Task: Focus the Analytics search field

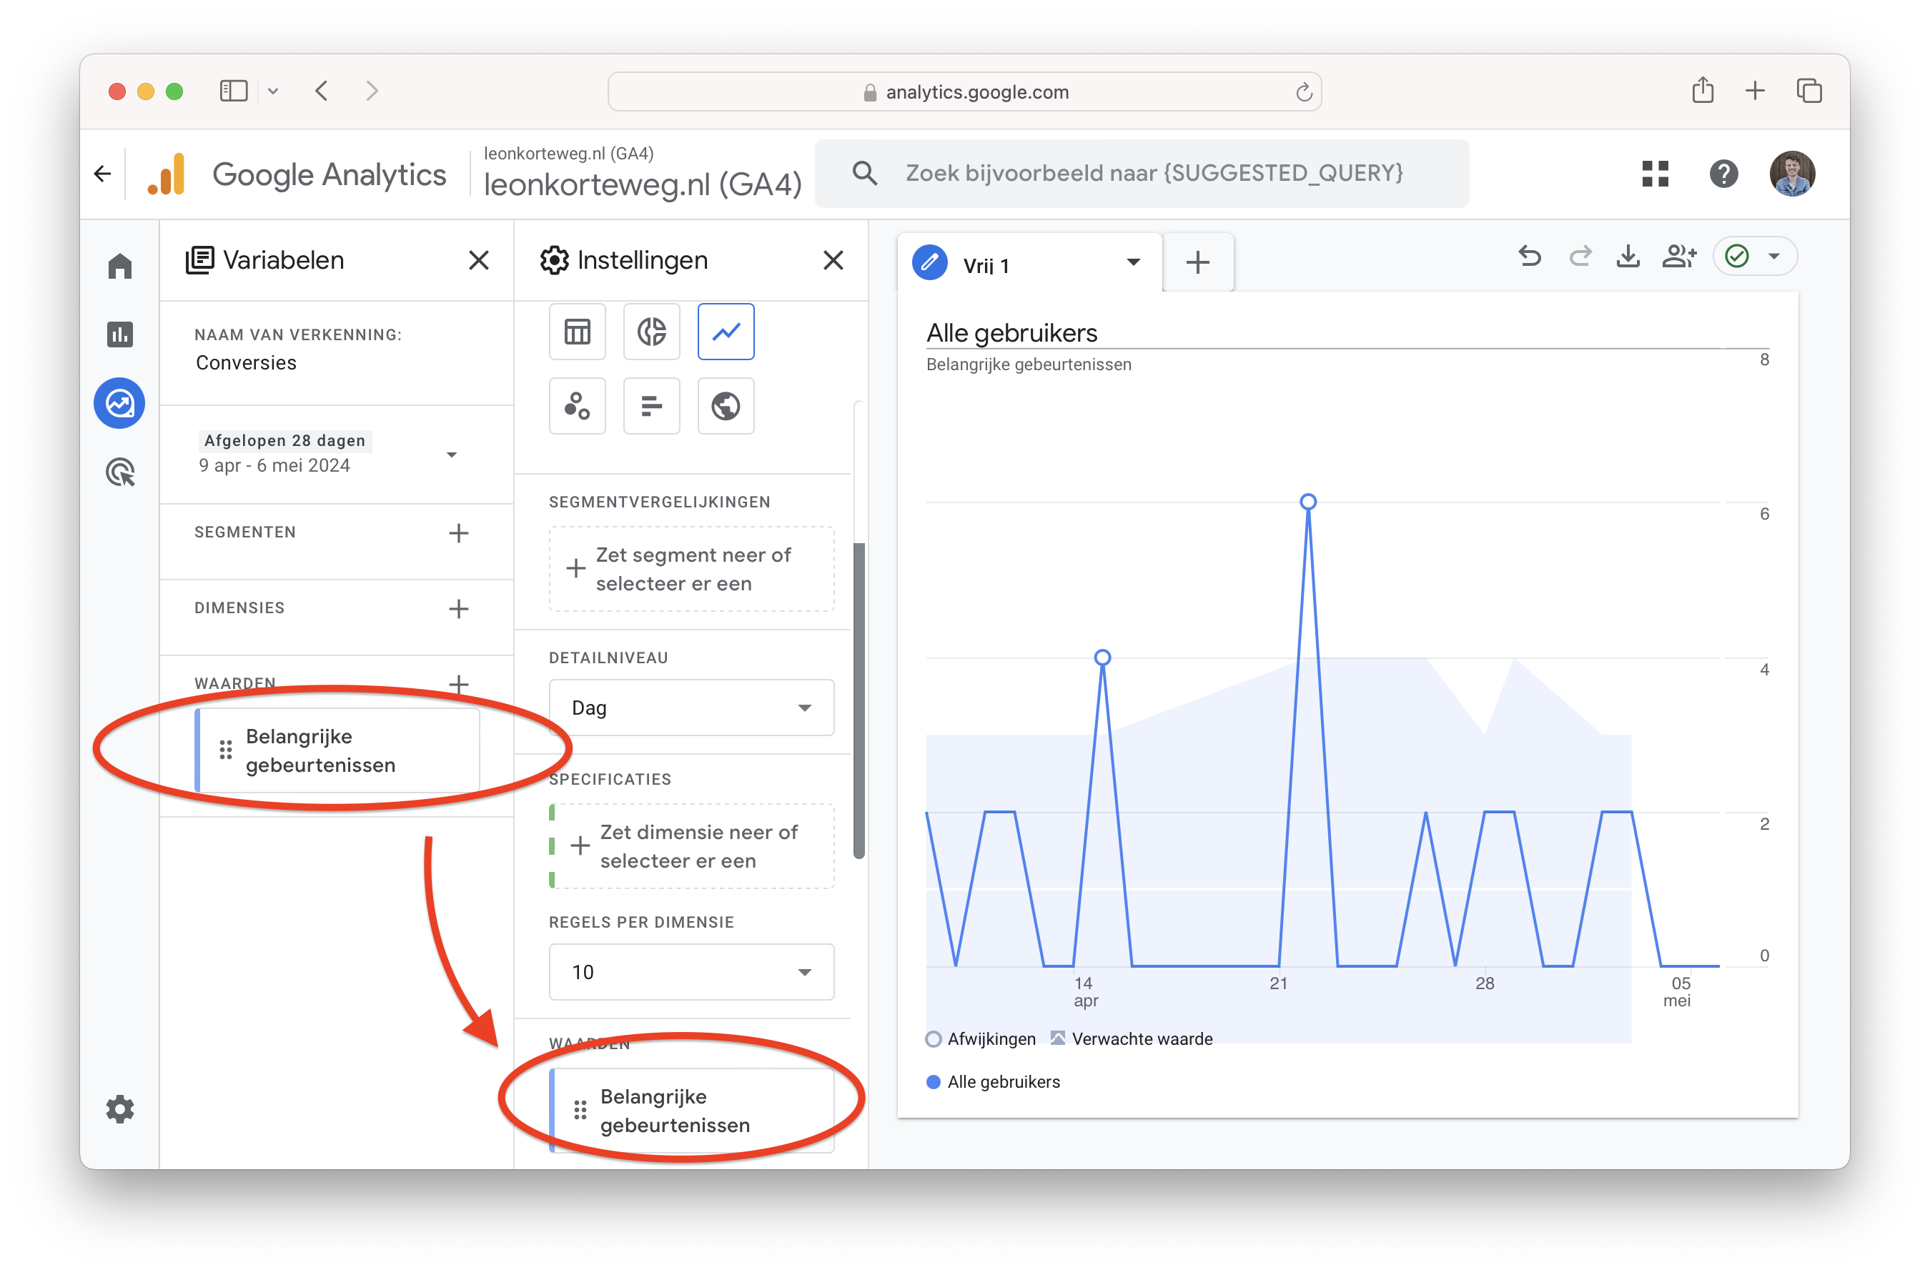Action: tap(1142, 173)
